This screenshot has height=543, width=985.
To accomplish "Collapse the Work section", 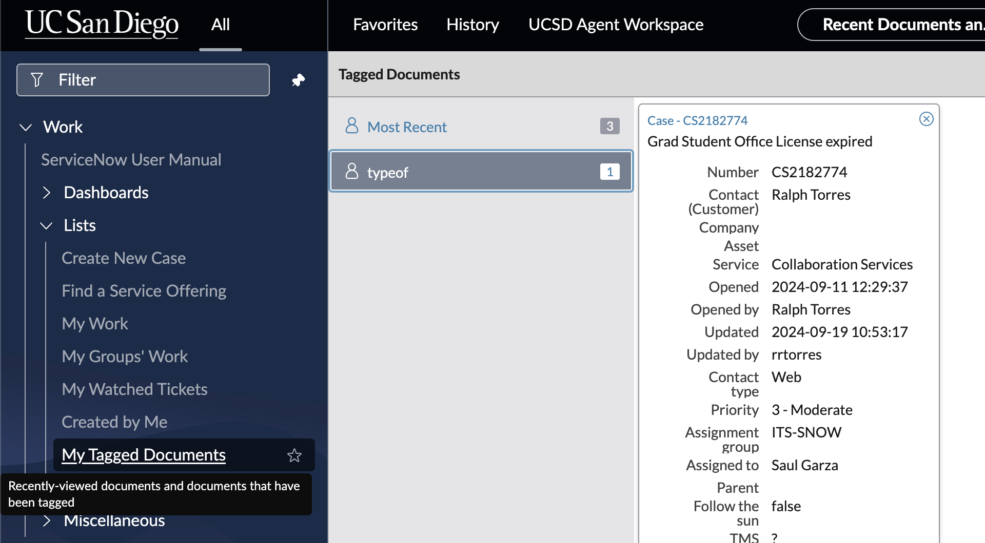I will point(25,127).
